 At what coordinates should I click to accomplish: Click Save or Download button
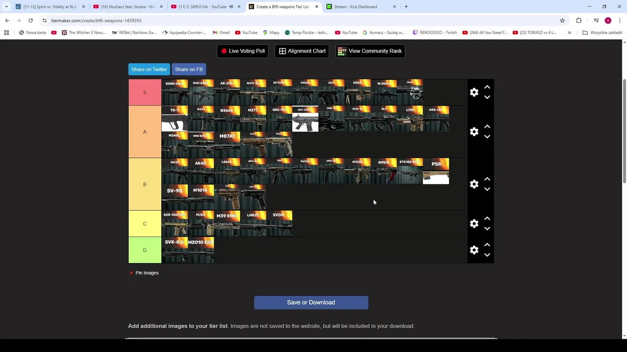pyautogui.click(x=311, y=303)
